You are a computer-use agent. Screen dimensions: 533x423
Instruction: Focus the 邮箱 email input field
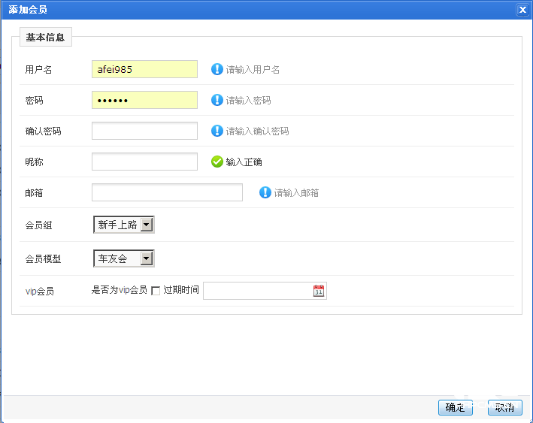pyautogui.click(x=167, y=192)
